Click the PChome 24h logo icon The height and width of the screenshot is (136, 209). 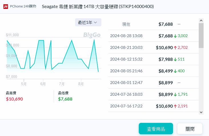[x=5, y=6]
